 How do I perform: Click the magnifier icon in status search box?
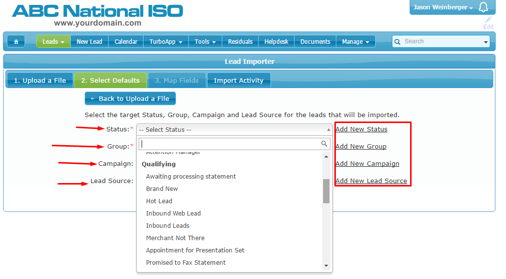click(324, 144)
